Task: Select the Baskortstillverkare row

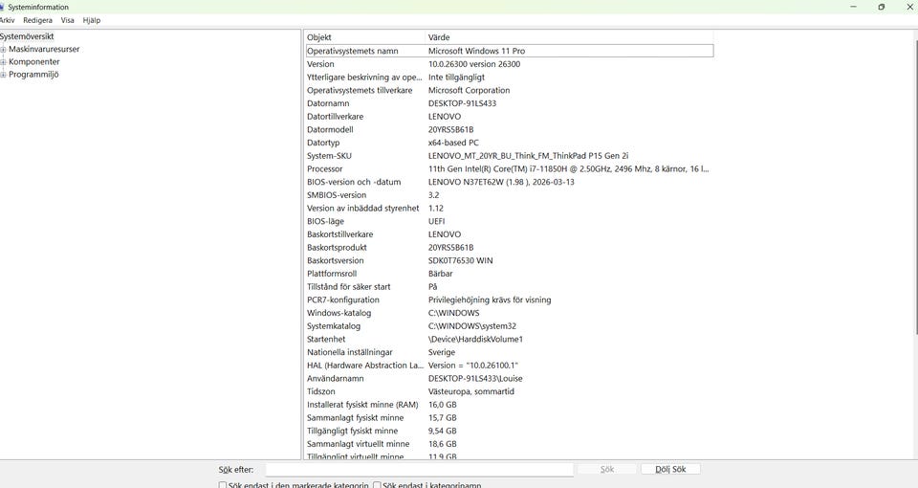Action: click(x=510, y=234)
